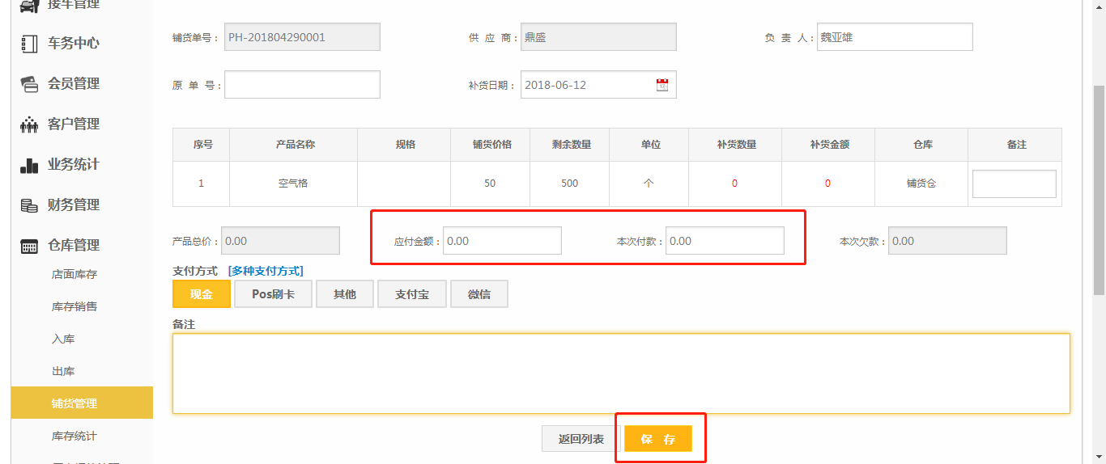Select 现金 payment method
The height and width of the screenshot is (464, 1106).
[x=201, y=294]
